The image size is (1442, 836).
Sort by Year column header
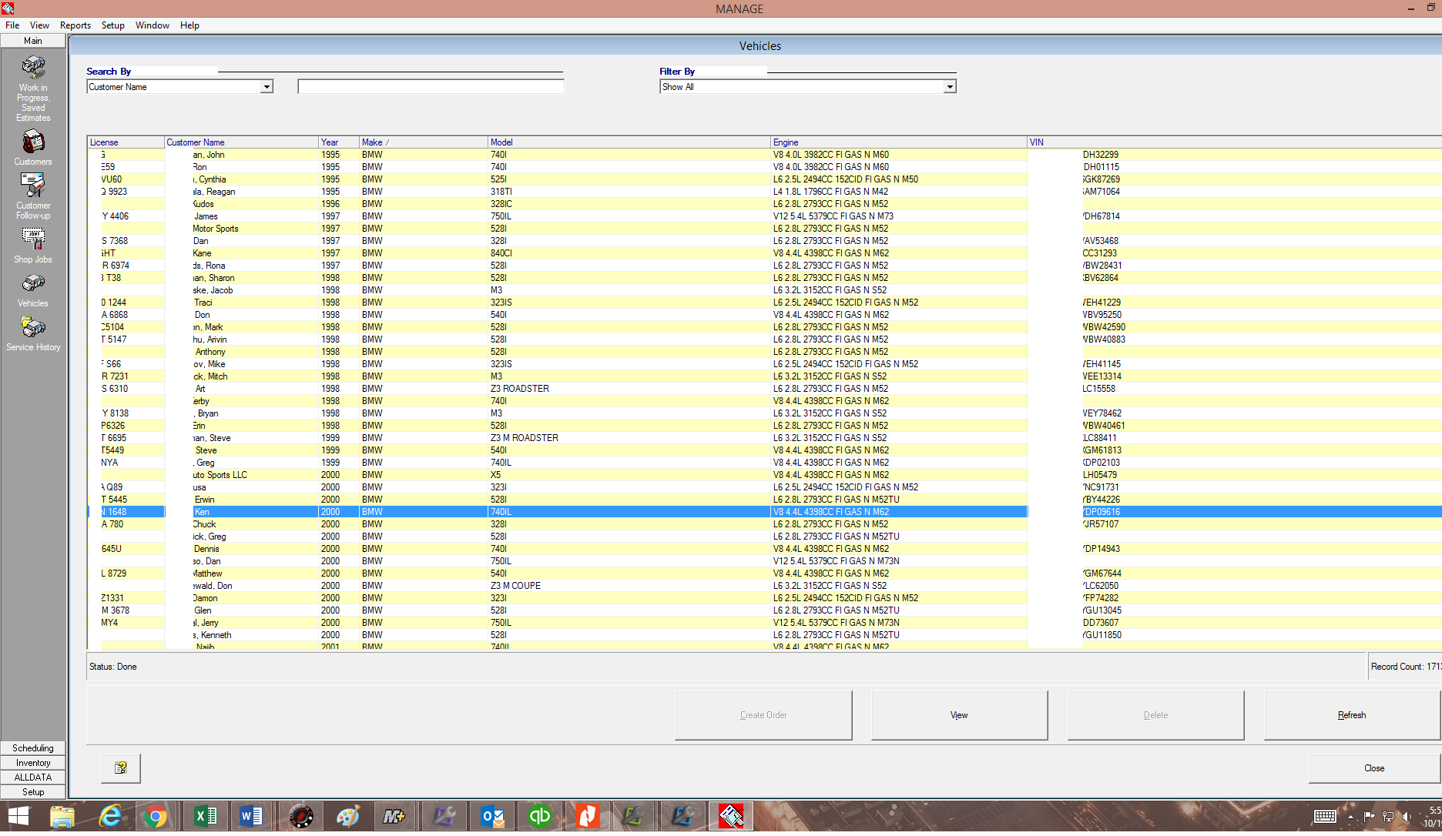[x=339, y=142]
